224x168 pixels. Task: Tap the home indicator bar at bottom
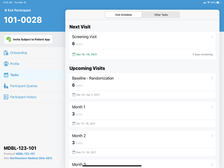[x=112, y=166]
